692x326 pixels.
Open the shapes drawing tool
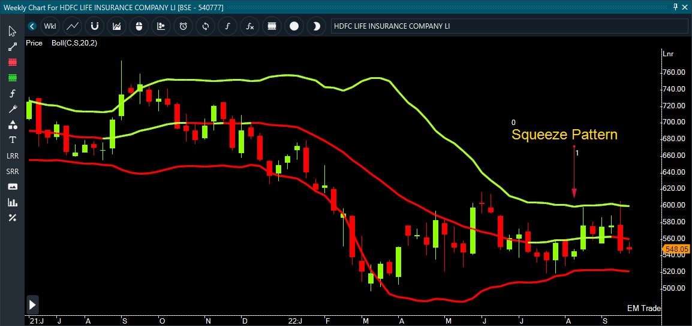(13, 124)
